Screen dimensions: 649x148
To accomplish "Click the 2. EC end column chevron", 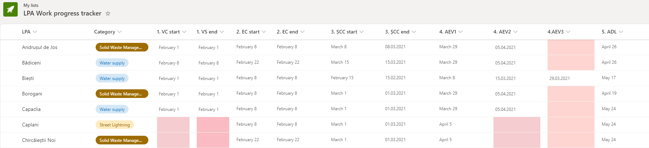I will 302,32.
